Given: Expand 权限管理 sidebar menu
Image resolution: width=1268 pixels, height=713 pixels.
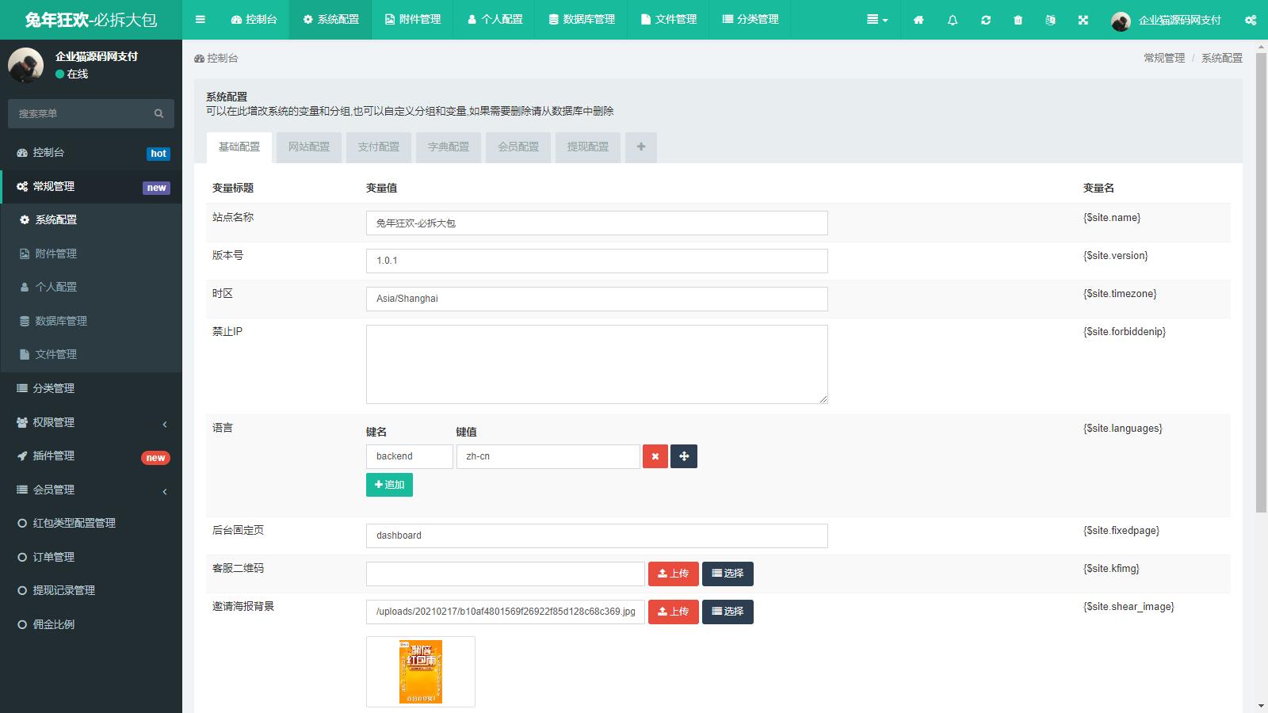Looking at the screenshot, I should click(x=91, y=422).
